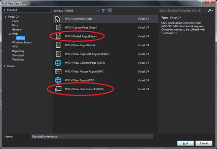Select the Visual C# tree node
The width and height of the screenshot is (217, 149).
[14, 17]
